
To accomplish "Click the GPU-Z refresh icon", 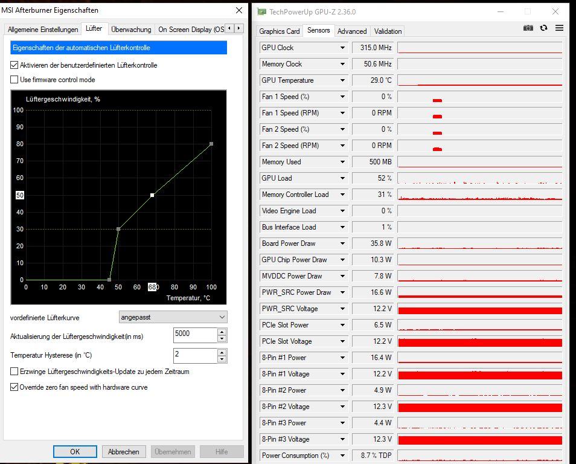I will [543, 28].
